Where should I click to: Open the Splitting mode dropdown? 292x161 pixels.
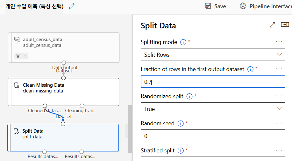click(x=213, y=55)
